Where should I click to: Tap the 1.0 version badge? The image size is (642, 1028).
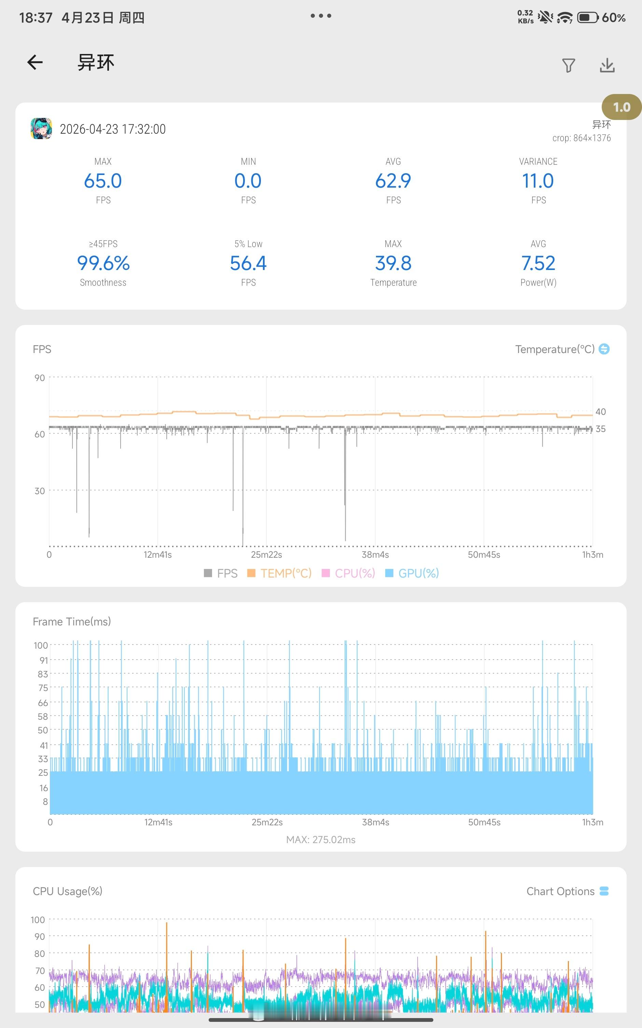621,107
